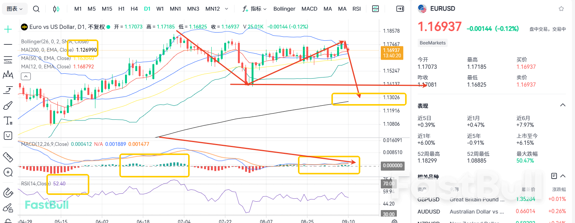Toggle the magnet snap mode
The width and height of the screenshot is (575, 223).
click(x=8, y=192)
